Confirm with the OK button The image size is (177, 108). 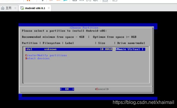point(67,89)
